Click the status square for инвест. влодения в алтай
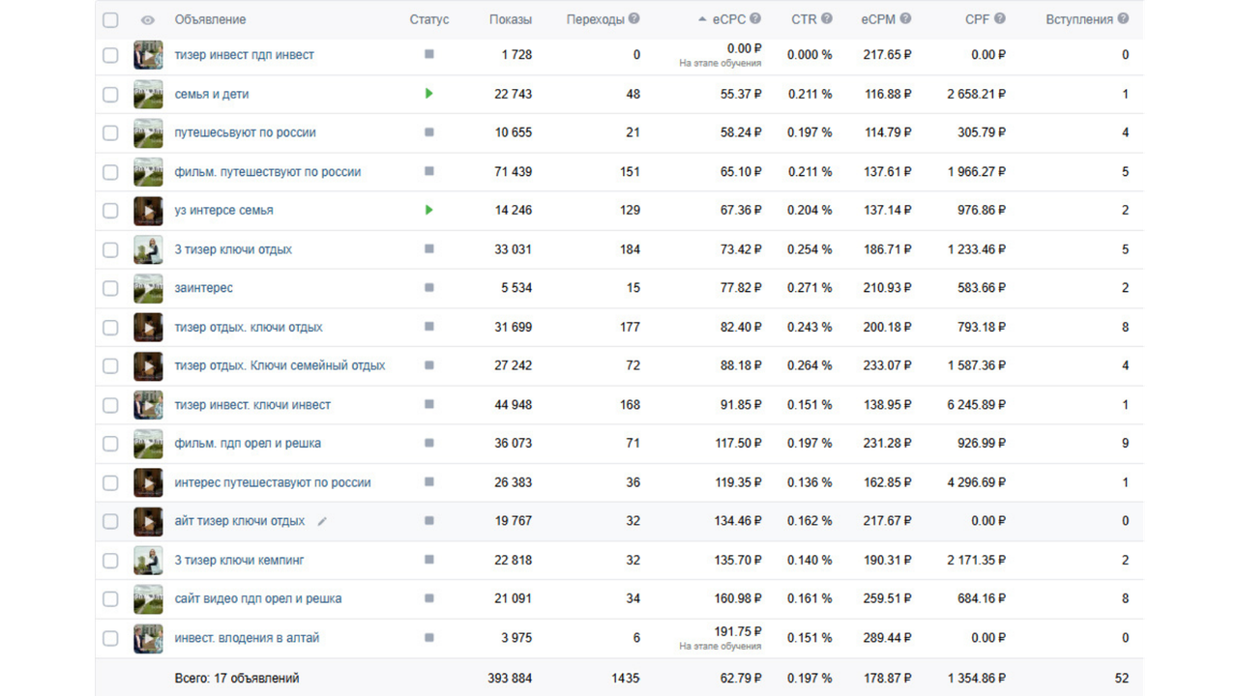This screenshot has height=696, width=1238. [x=428, y=637]
